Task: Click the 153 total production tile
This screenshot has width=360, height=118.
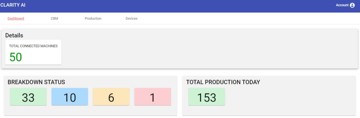Action: pos(207,97)
